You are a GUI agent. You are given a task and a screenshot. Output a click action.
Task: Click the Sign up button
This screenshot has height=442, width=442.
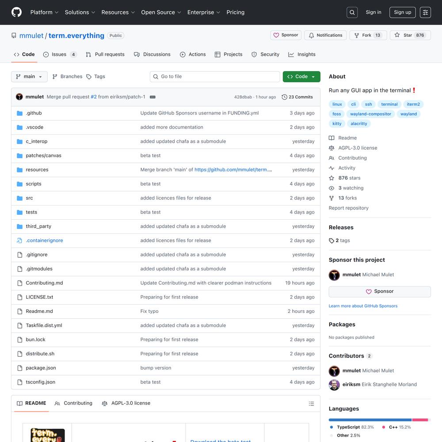402,12
